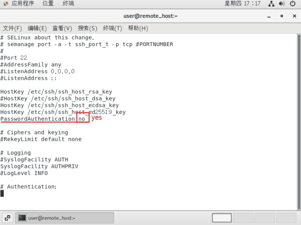Open the 文件(F) menu
Image resolution: width=301 pixels, height=225 pixels.
click(x=12, y=28)
